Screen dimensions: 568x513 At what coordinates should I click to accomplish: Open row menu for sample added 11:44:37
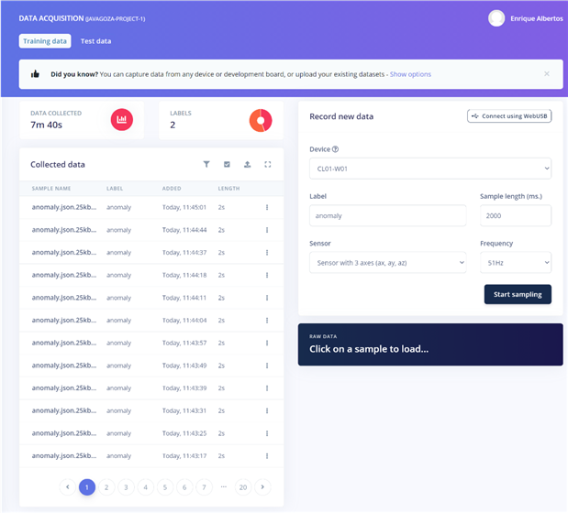pos(267,252)
